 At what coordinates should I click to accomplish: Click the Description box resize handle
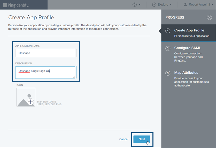tap(74, 77)
